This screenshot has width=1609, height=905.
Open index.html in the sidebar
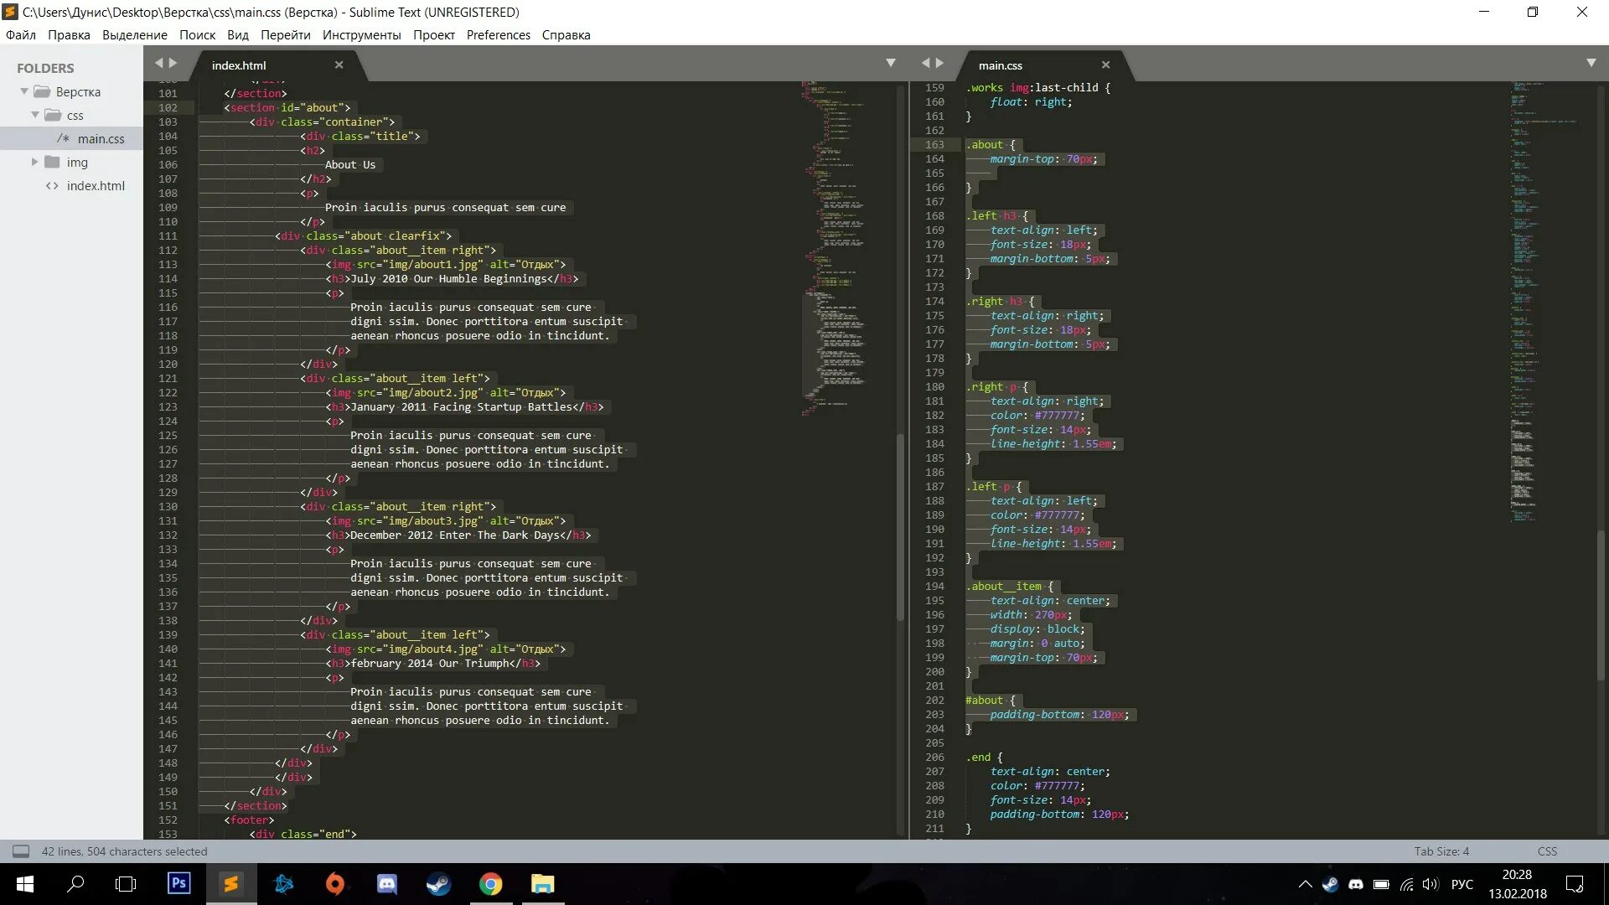point(96,185)
